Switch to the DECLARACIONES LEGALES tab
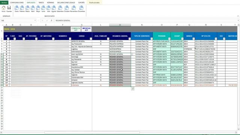The height and width of the screenshot is (135, 240). 66,3
